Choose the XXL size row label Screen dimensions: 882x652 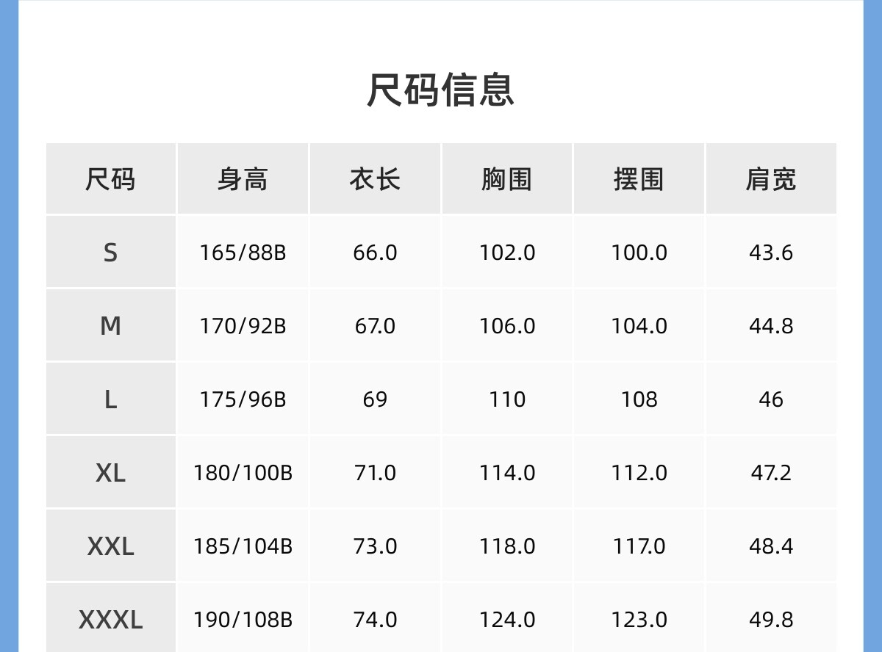point(110,546)
